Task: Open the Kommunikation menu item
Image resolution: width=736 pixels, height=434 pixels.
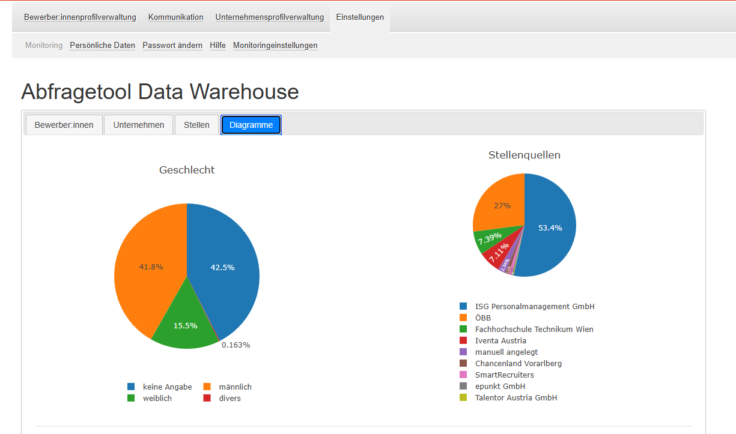Action: 176,17
